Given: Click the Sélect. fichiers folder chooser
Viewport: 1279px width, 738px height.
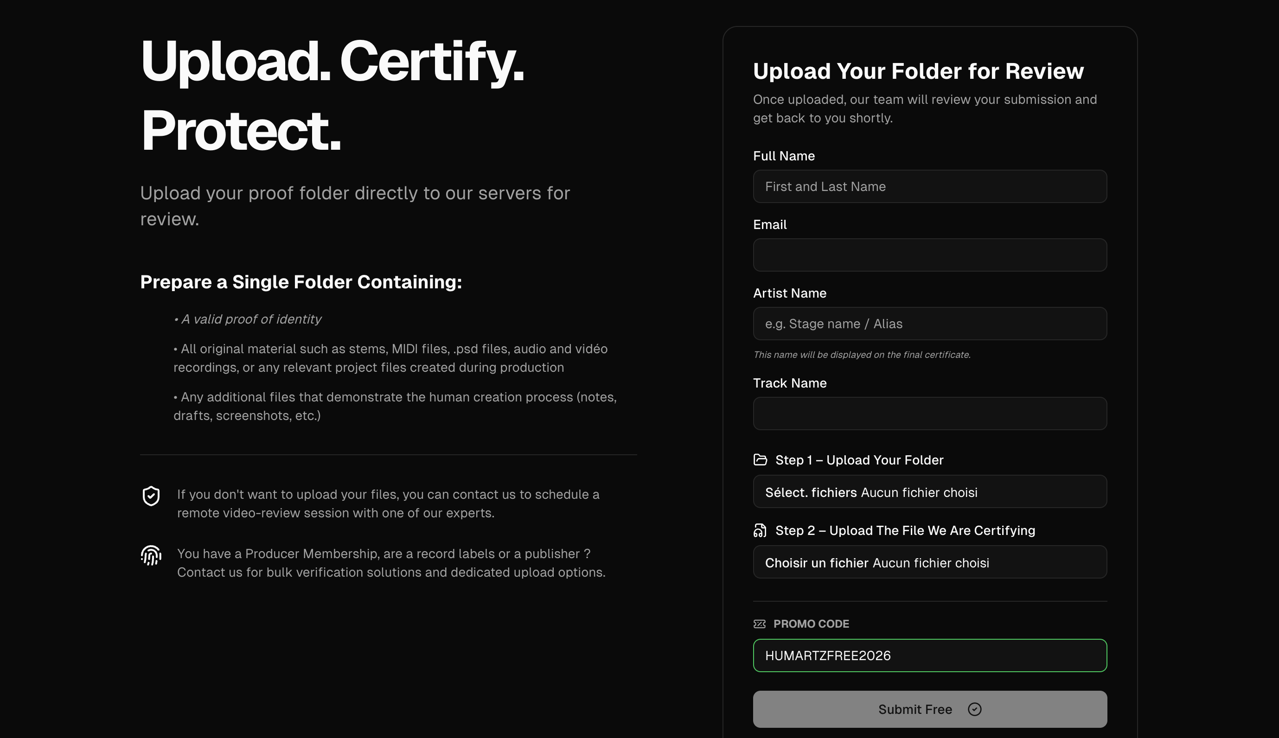Looking at the screenshot, I should [811, 492].
